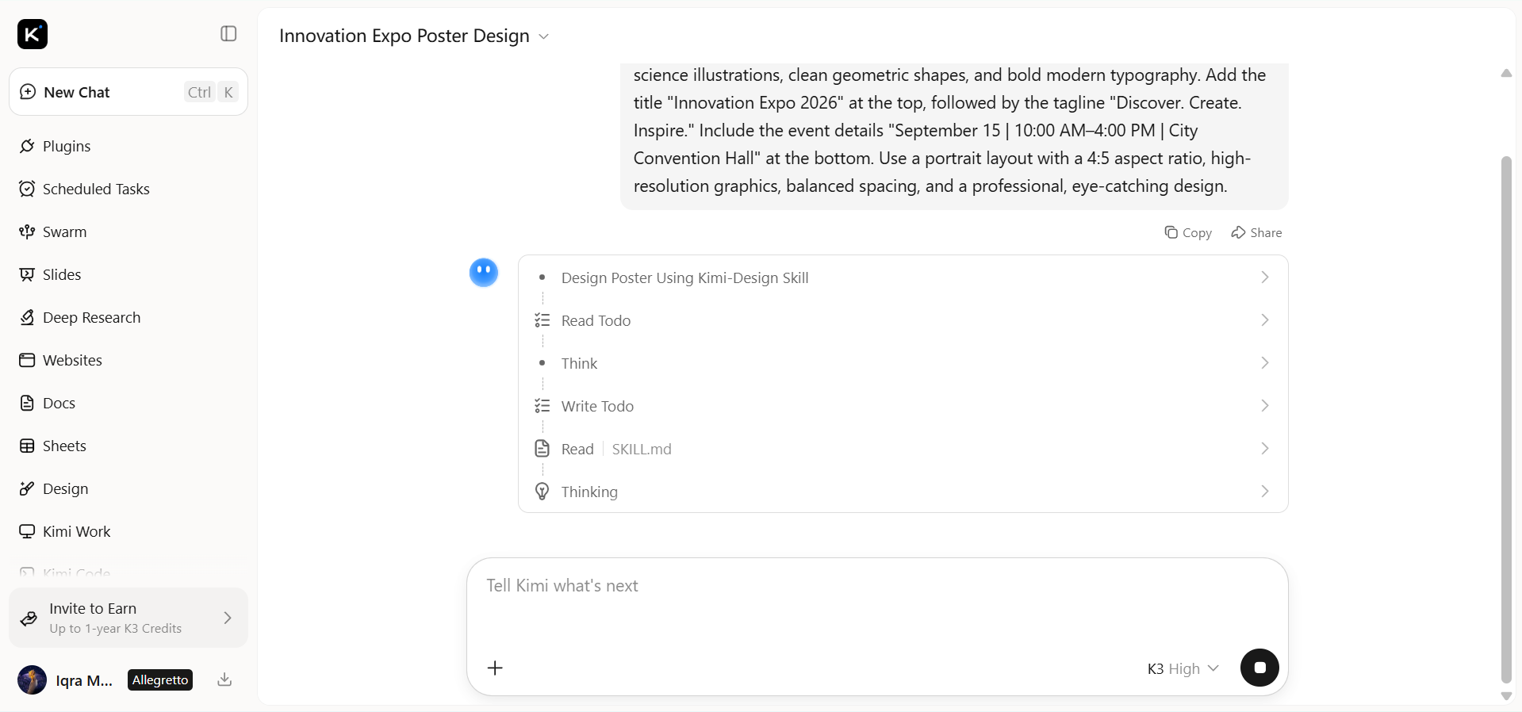Image resolution: width=1522 pixels, height=712 pixels.
Task: Click the user profile avatar
Action: [32, 679]
